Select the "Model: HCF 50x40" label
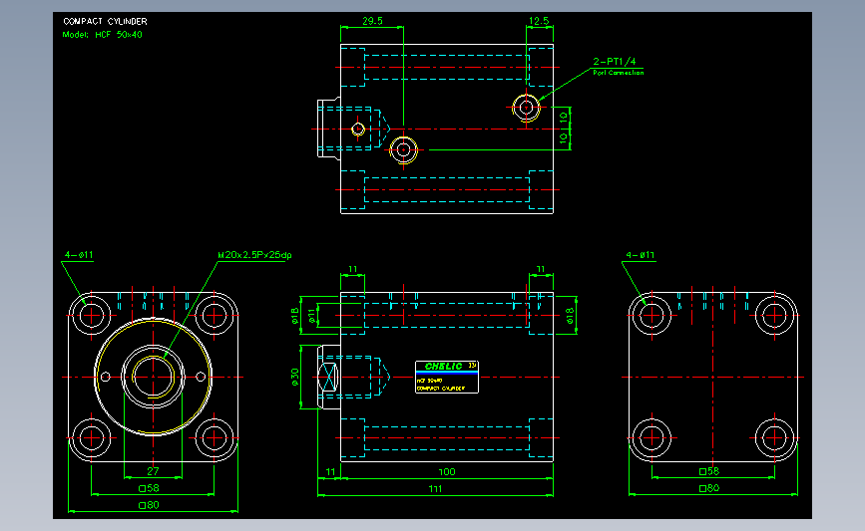The image size is (865, 531). point(102,35)
